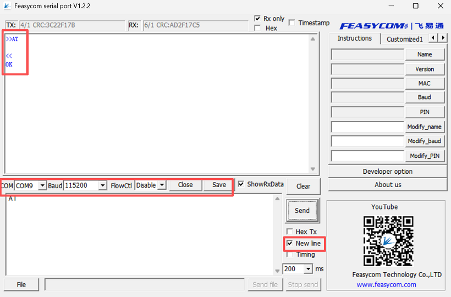Select the Instructions tab
451x297 pixels.
[354, 38]
